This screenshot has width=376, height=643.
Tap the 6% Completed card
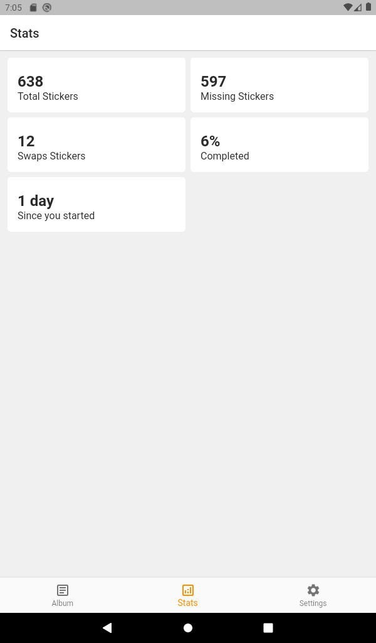(x=279, y=145)
